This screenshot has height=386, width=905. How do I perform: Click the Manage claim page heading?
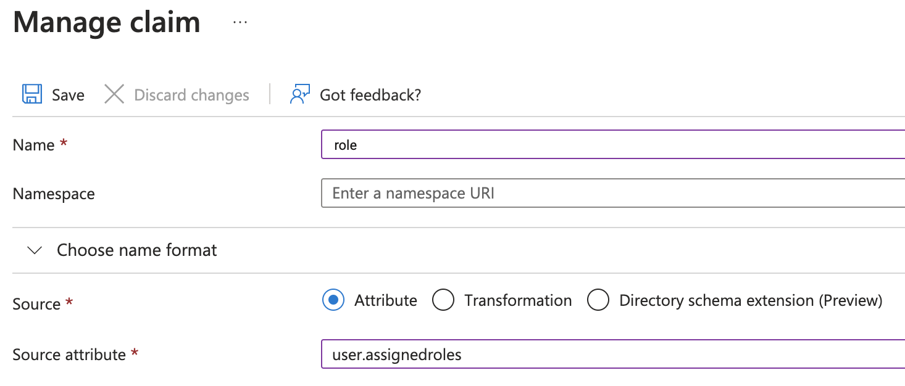point(106,22)
